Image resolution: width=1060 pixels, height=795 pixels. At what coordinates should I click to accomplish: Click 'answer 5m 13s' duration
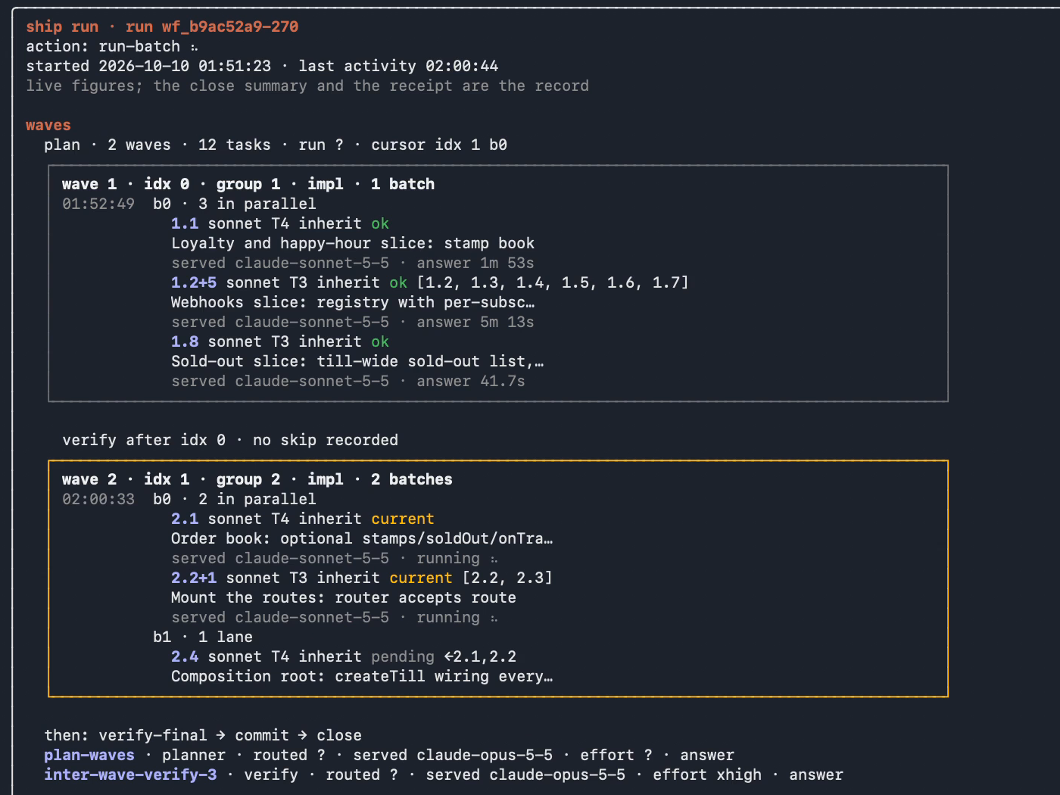point(475,322)
